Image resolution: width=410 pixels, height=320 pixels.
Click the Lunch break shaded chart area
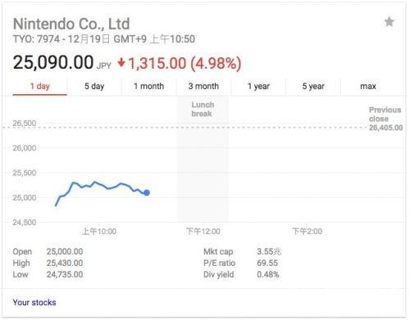(x=203, y=160)
